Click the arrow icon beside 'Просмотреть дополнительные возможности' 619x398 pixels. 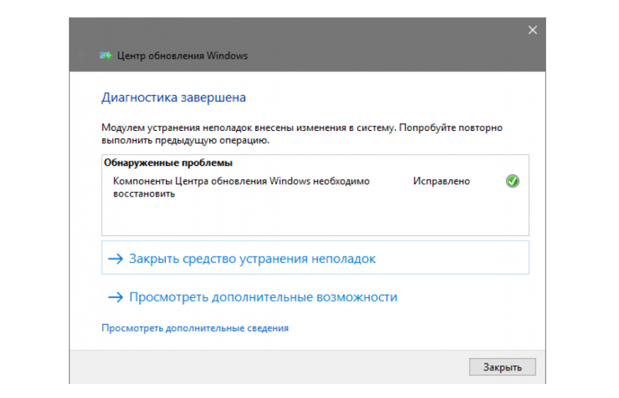tap(116, 297)
